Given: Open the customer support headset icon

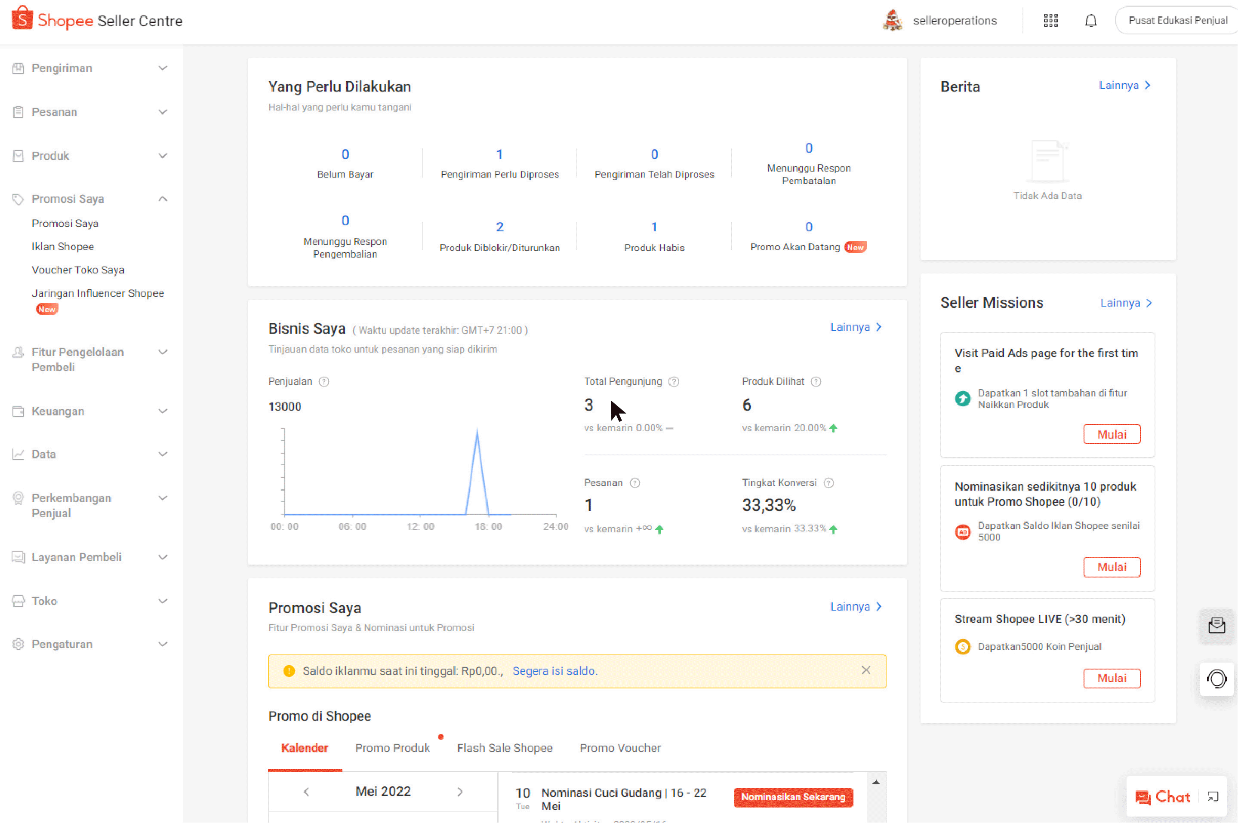Looking at the screenshot, I should [1216, 679].
